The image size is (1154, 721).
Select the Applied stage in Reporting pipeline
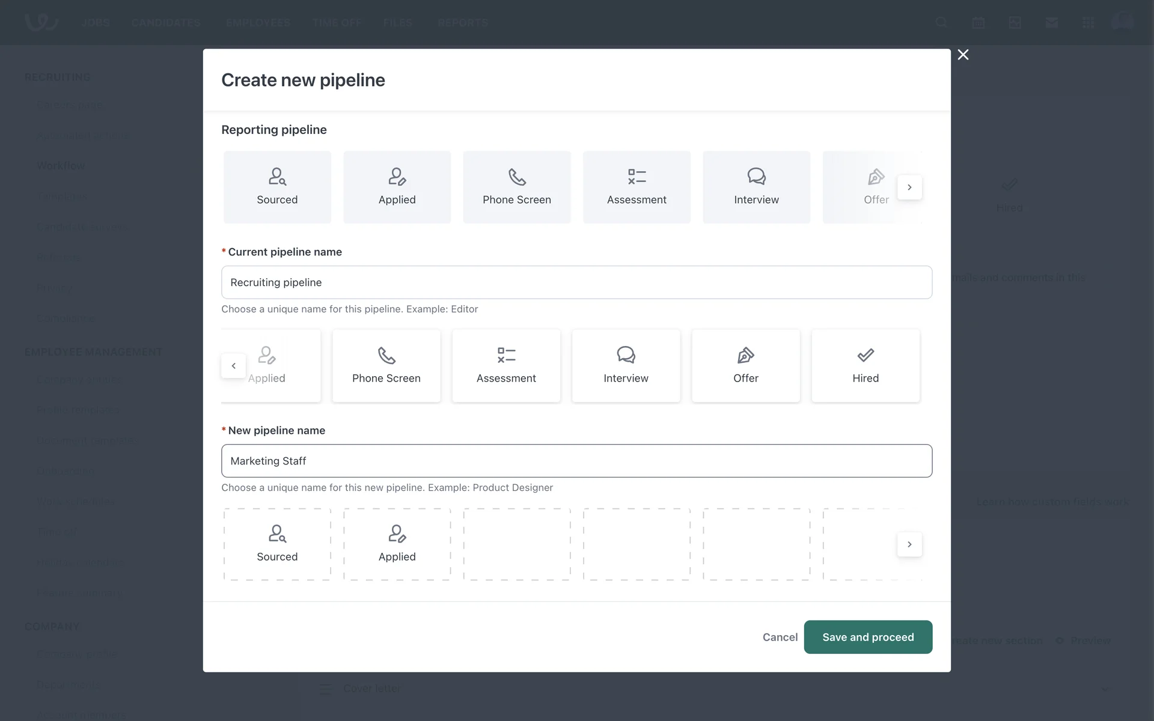coord(397,187)
